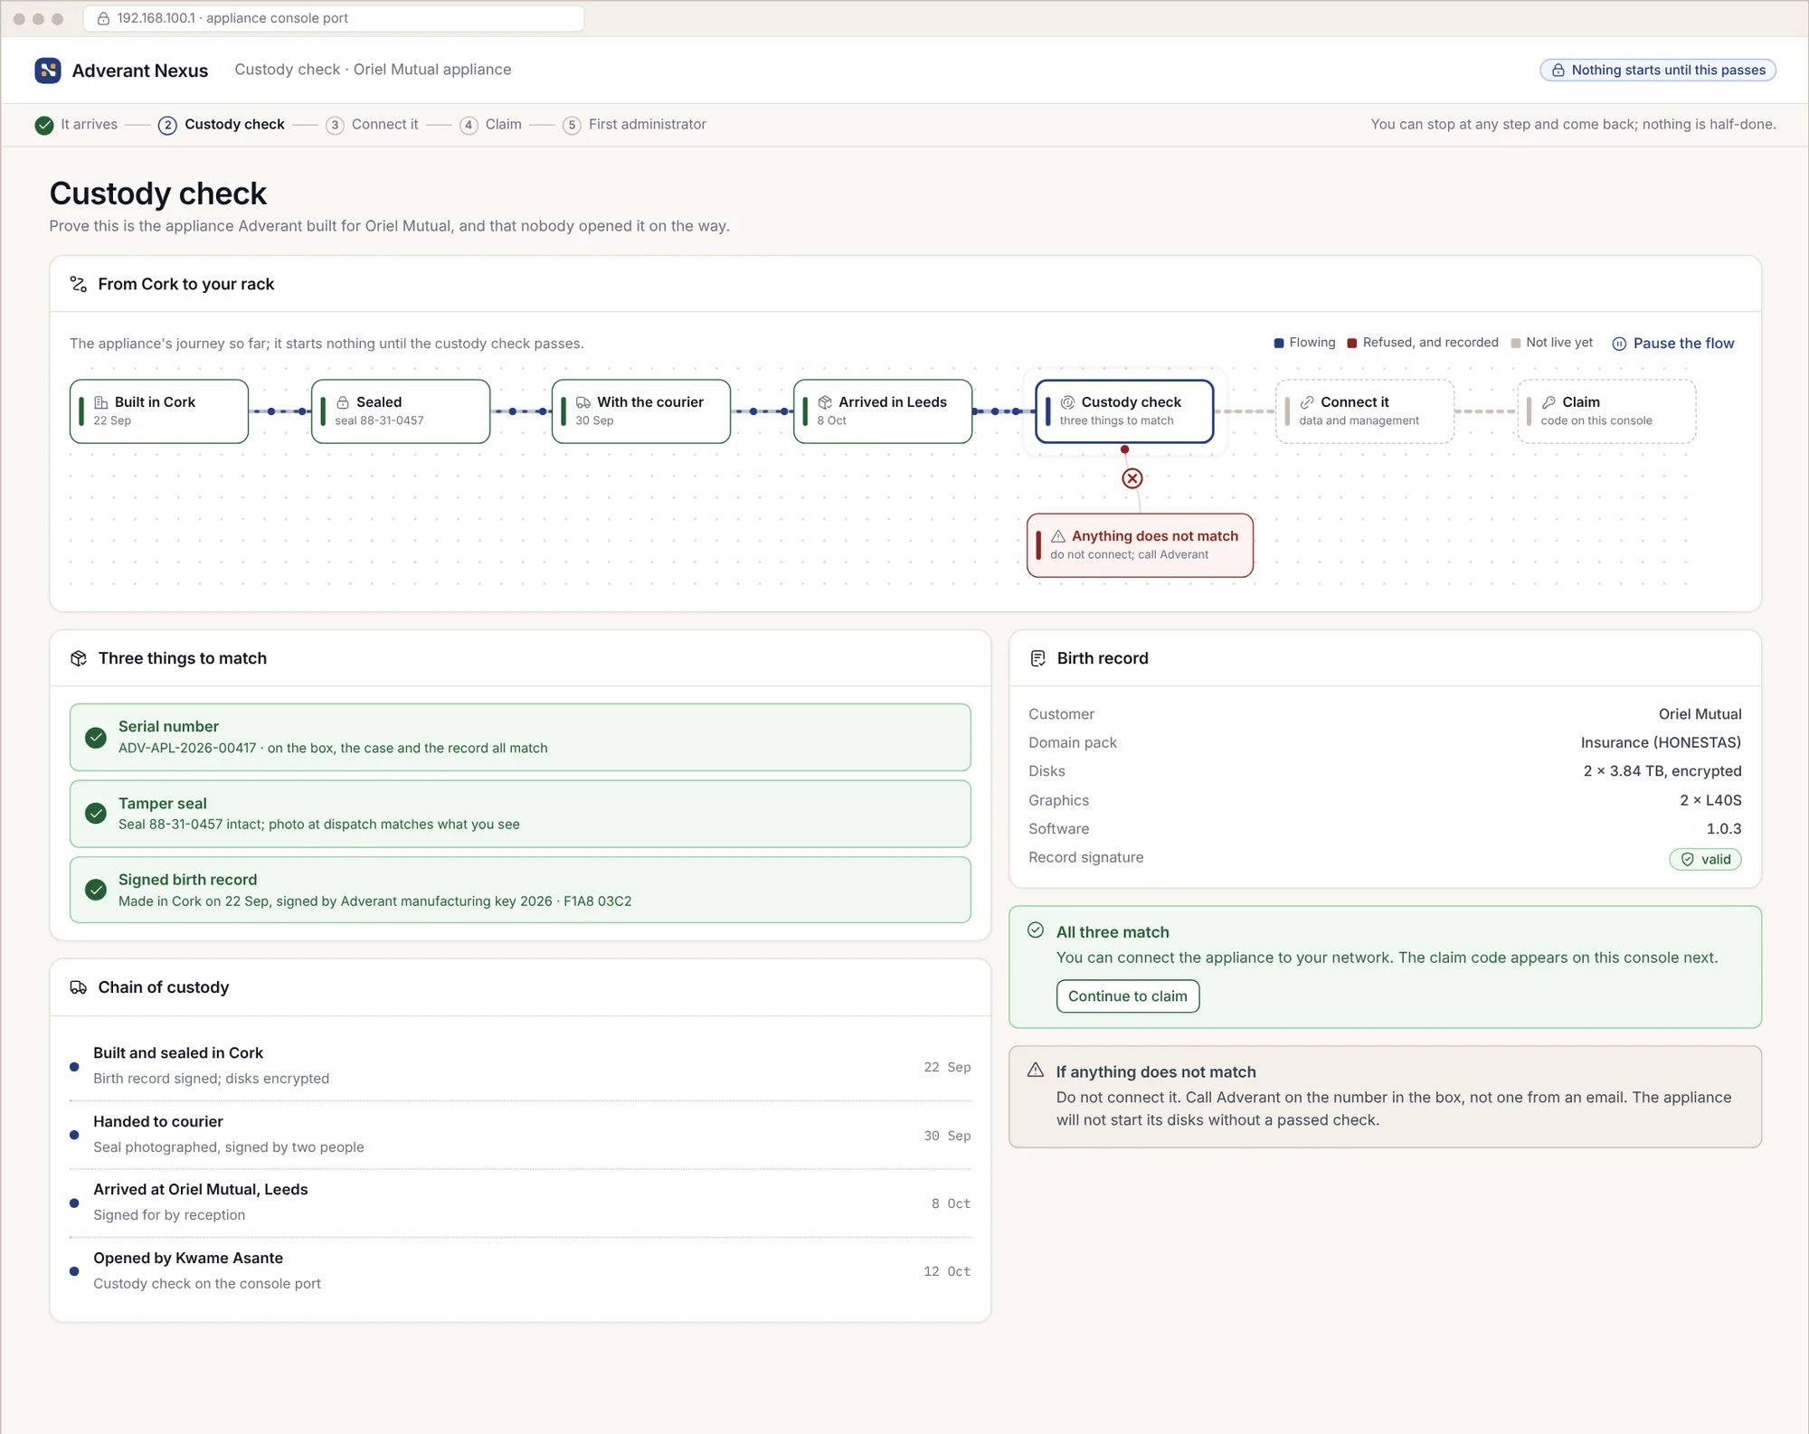Click the lock icon in the address bar
Screen dimensions: 1809x1434
pyautogui.click(x=103, y=18)
